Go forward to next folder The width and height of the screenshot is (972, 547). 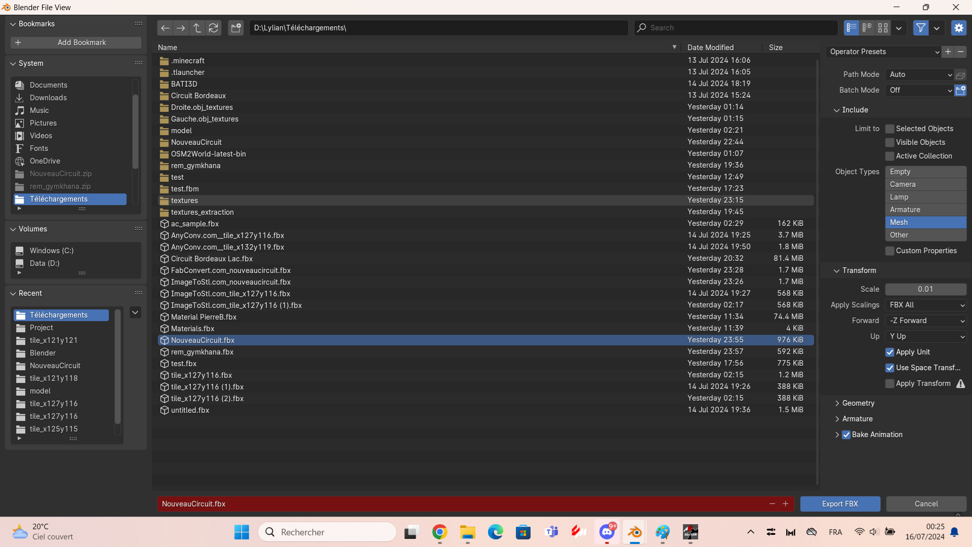pos(181,28)
